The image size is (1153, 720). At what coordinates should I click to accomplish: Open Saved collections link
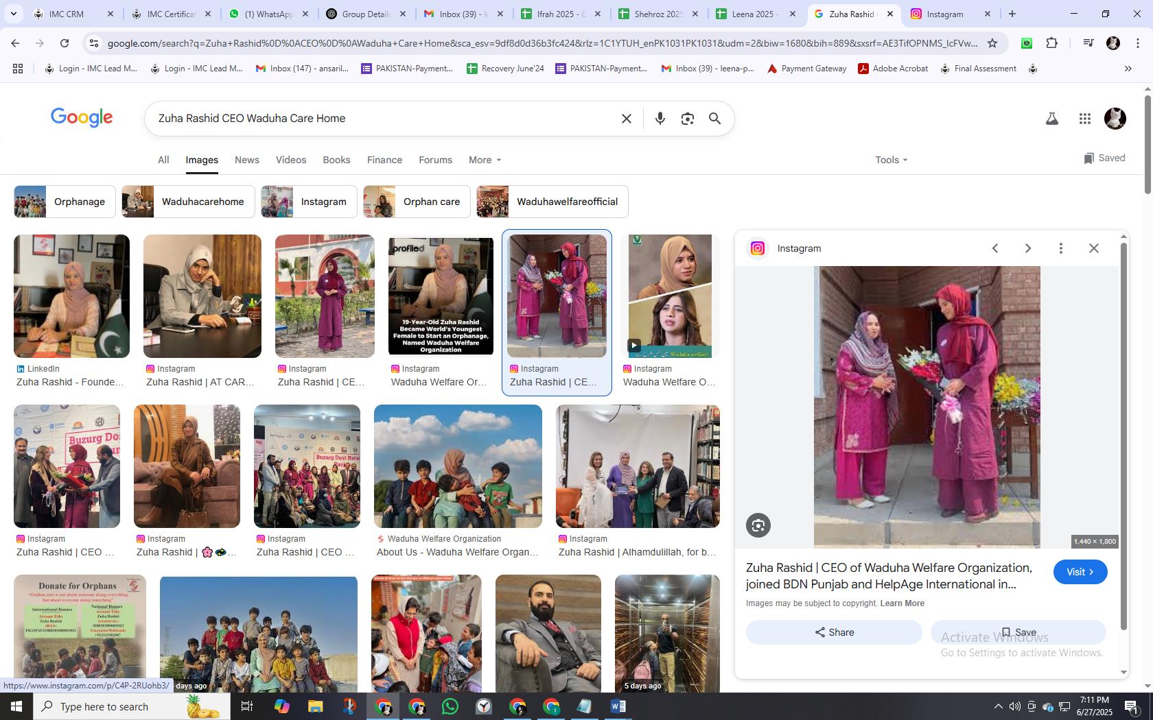click(1104, 158)
